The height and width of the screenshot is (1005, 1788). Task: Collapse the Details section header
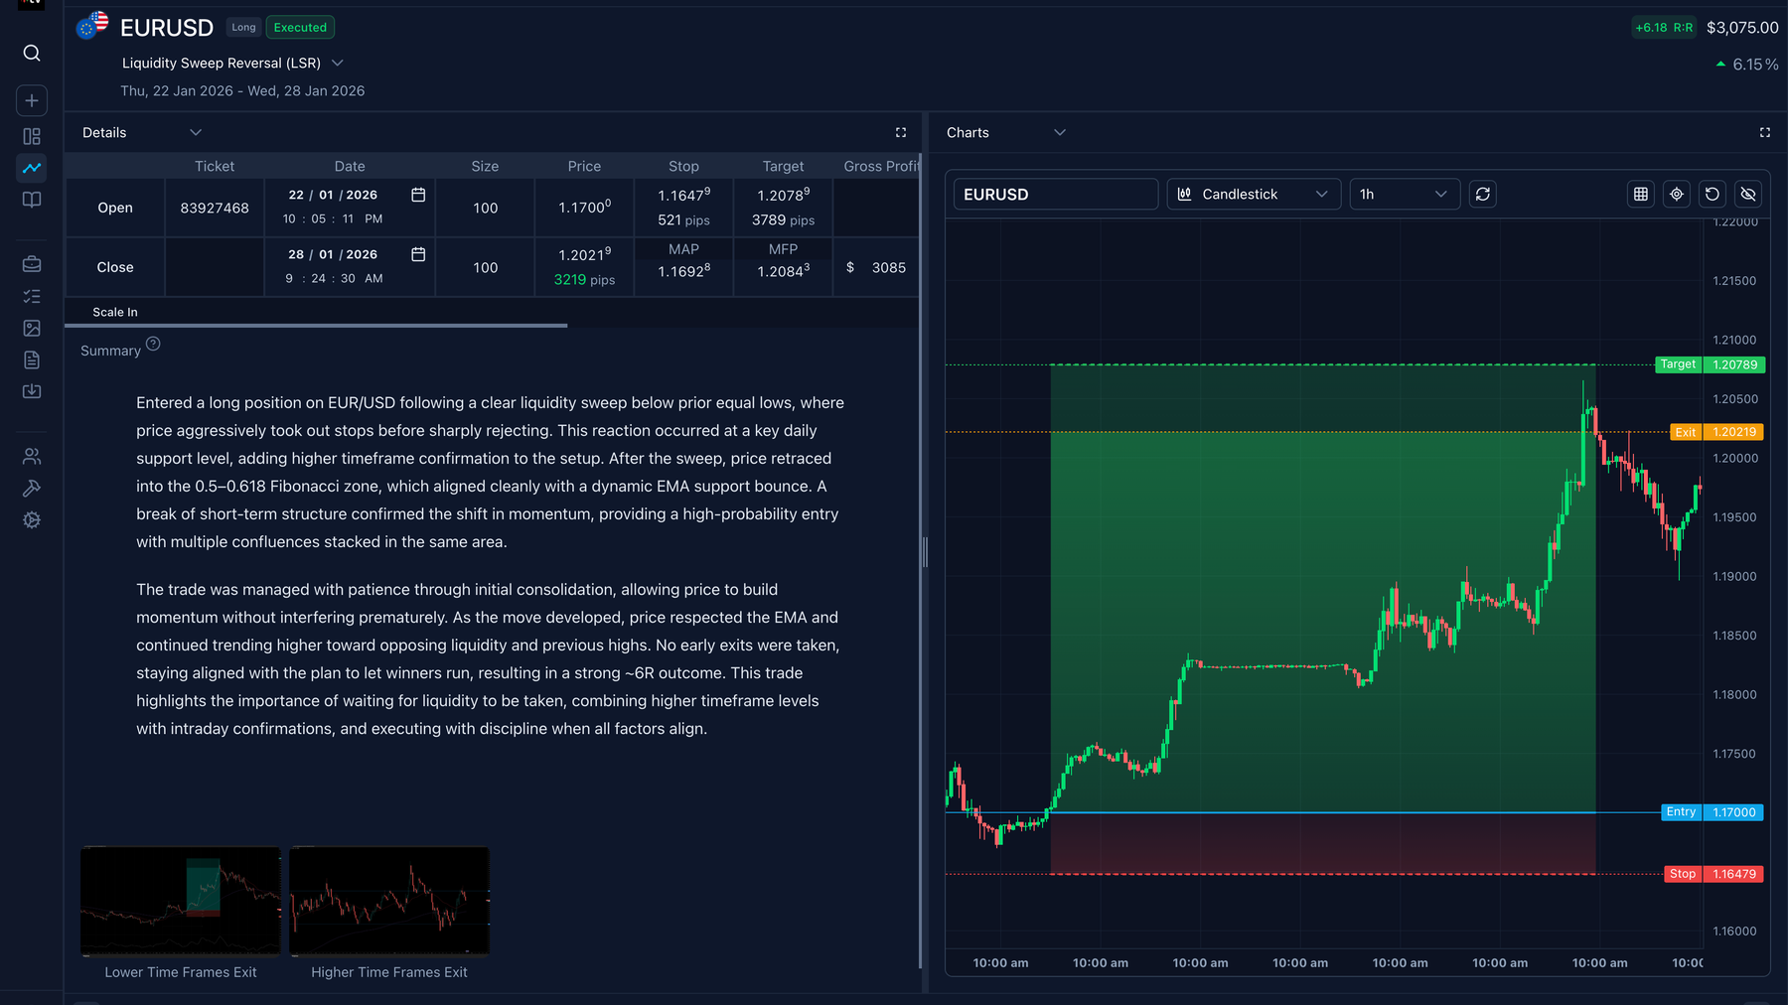(196, 132)
